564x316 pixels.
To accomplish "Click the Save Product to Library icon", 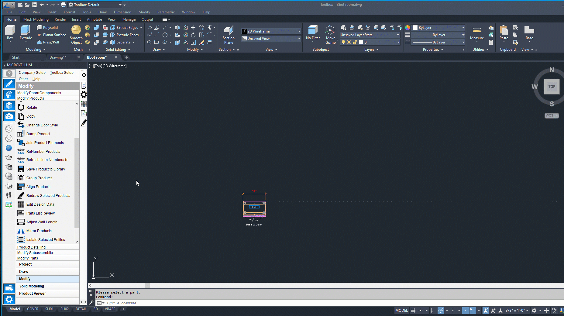I will pyautogui.click(x=21, y=169).
